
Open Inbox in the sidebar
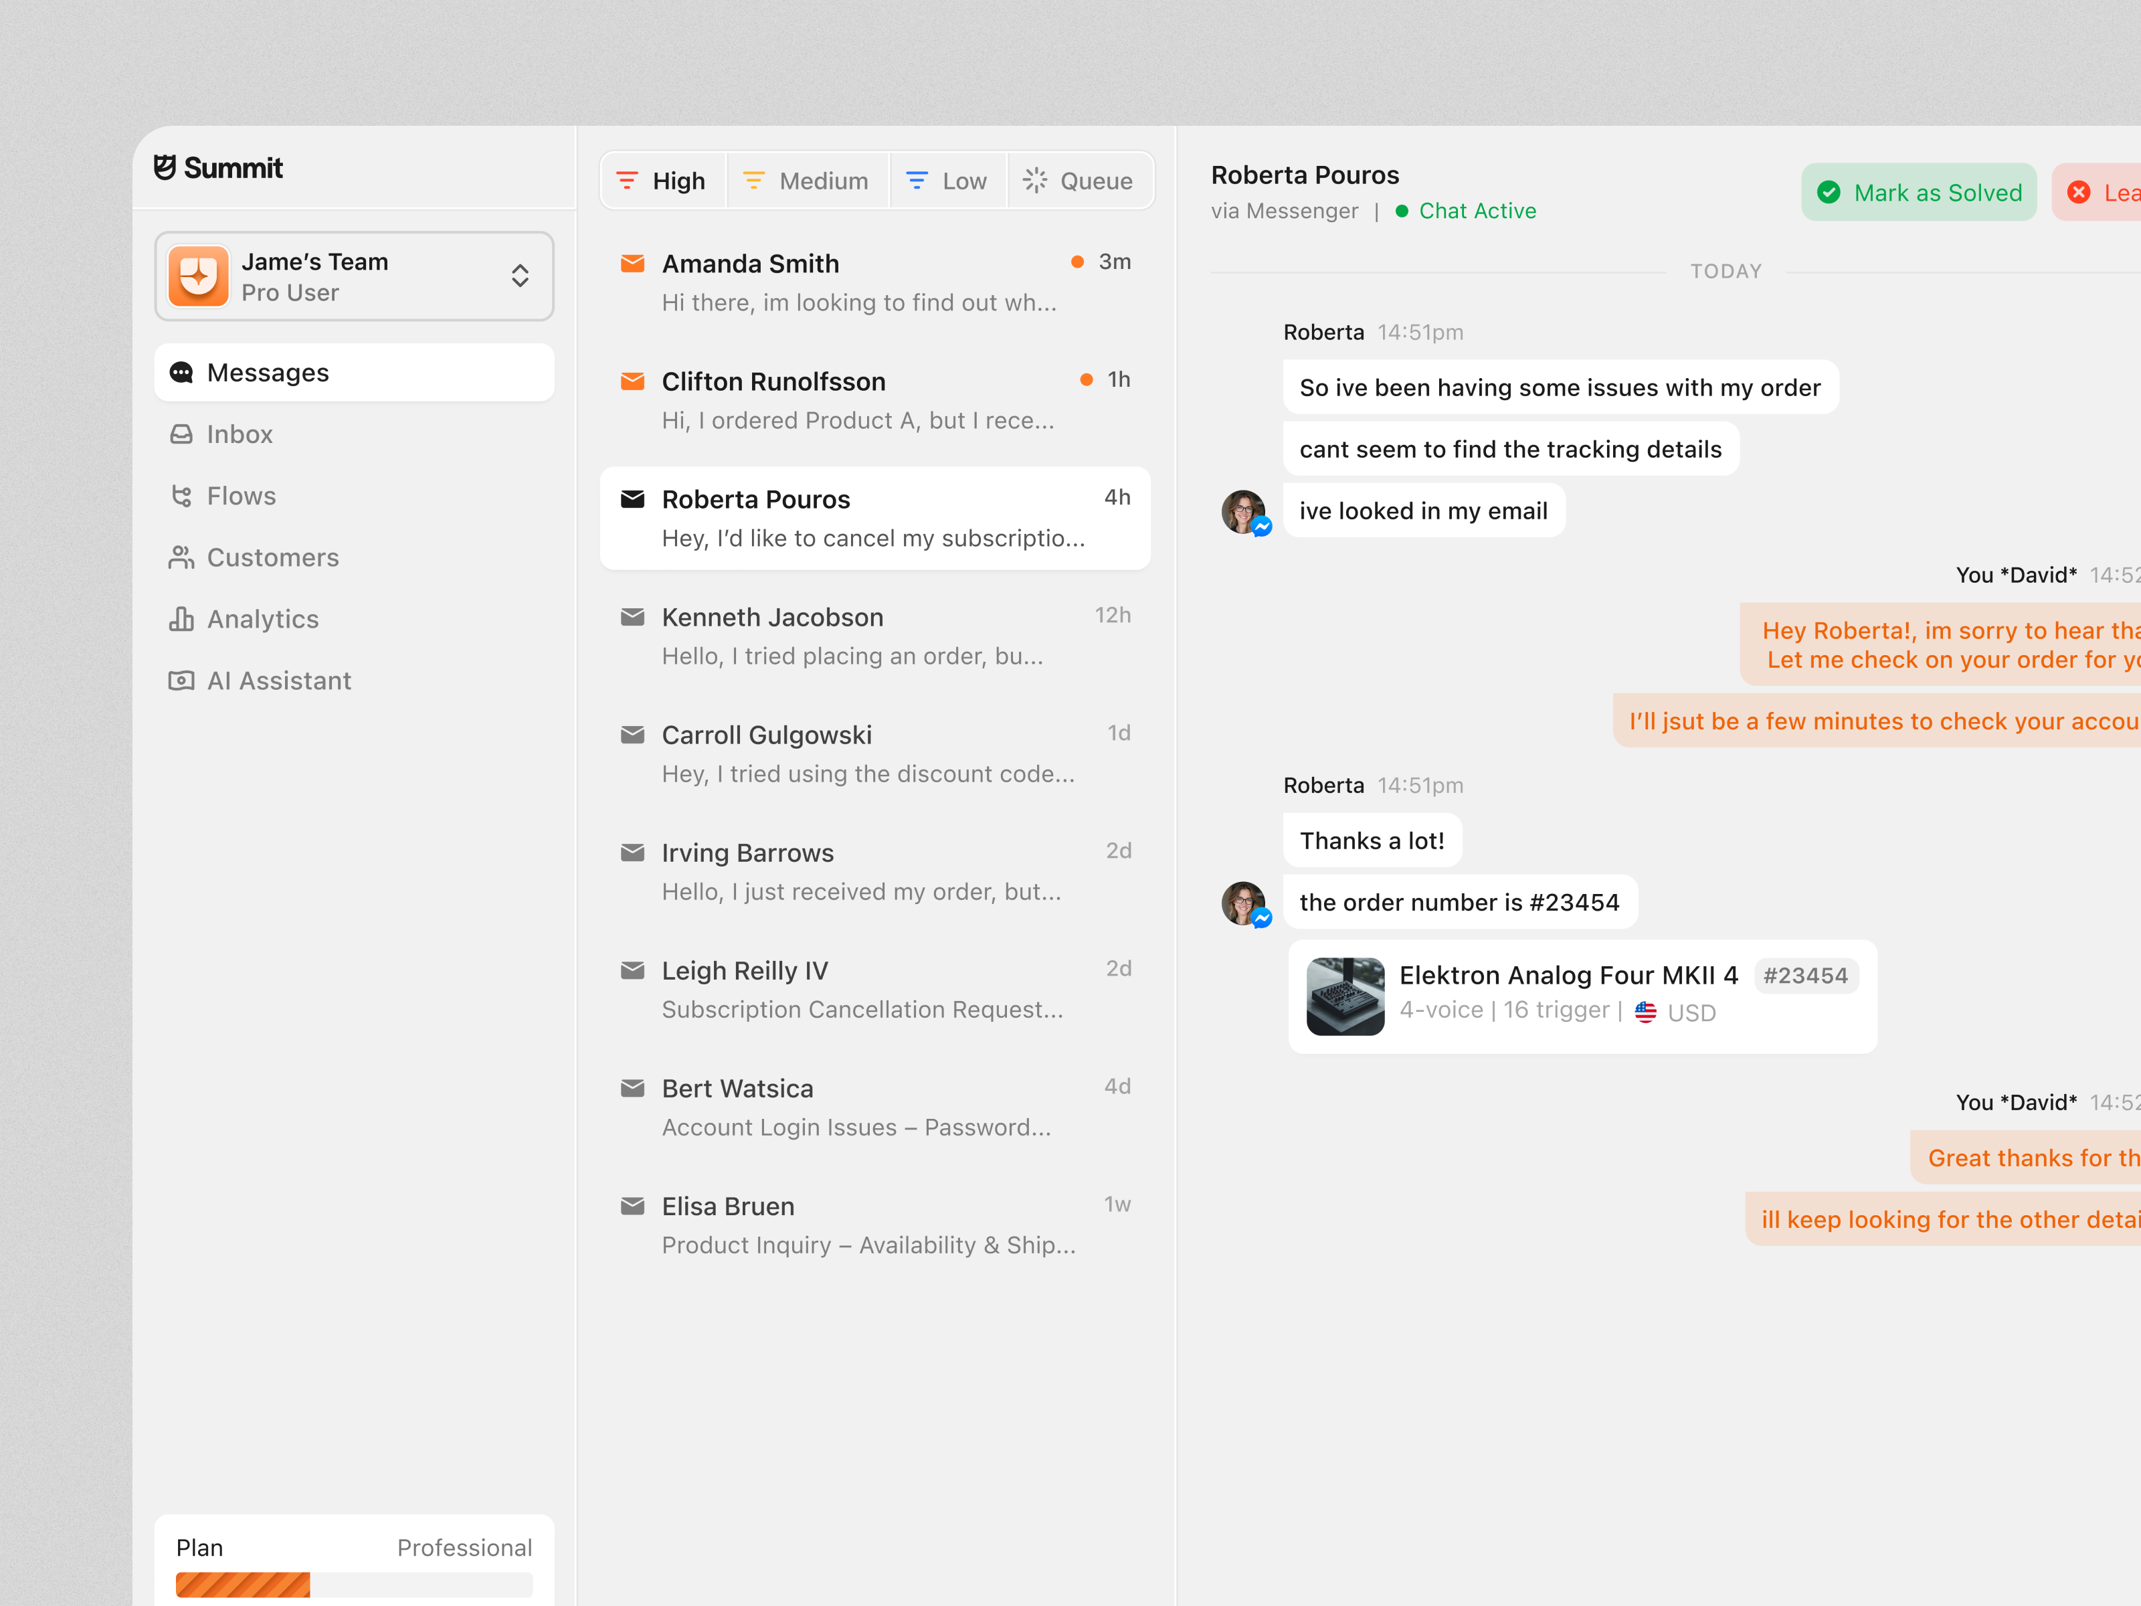click(354, 435)
